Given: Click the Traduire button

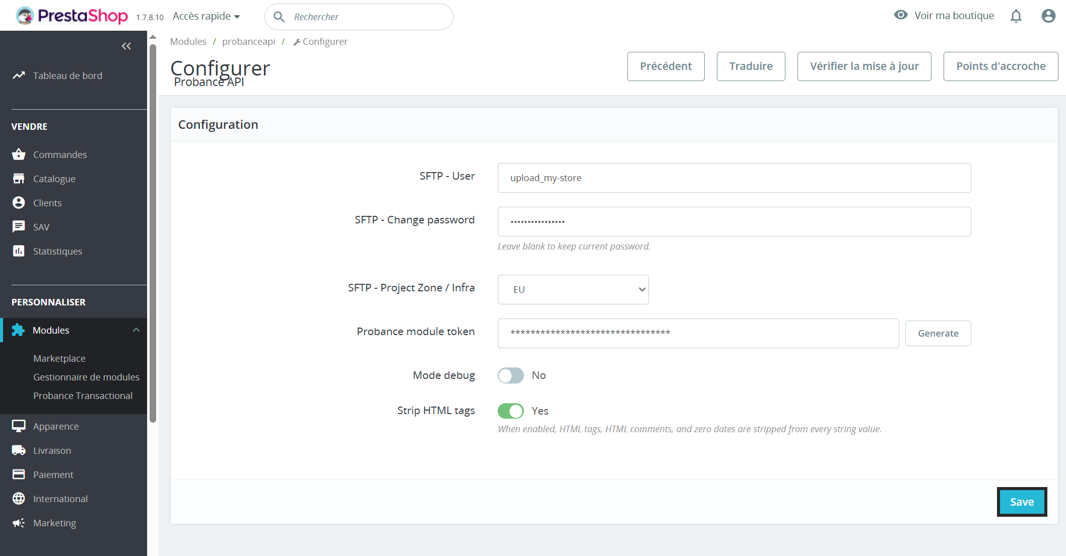Looking at the screenshot, I should [751, 66].
